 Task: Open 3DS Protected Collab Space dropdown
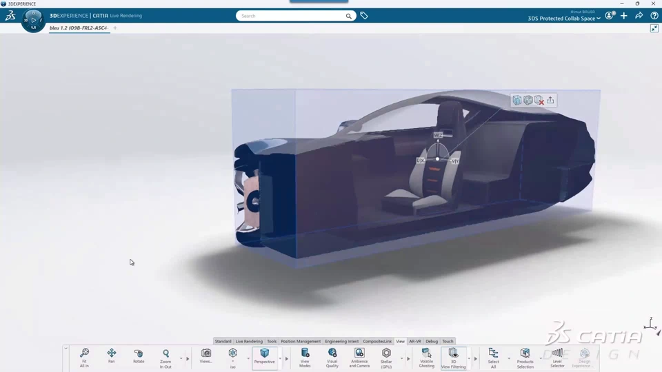(x=564, y=19)
